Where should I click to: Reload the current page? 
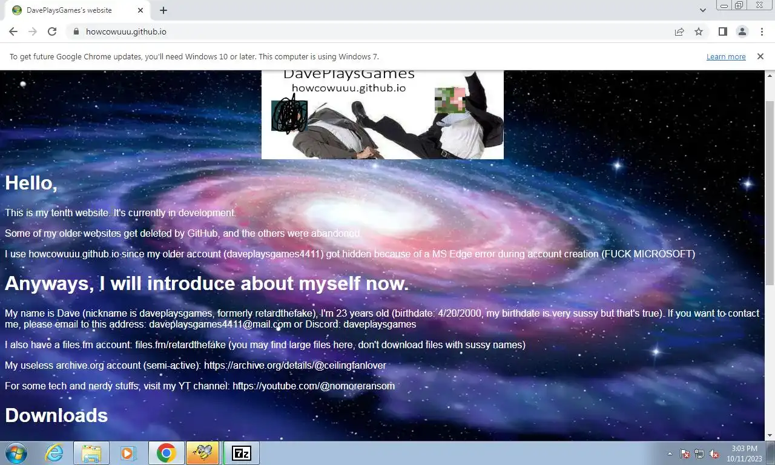[52, 31]
